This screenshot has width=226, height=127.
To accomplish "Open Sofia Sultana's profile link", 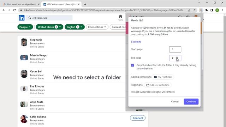I will 38,117.
